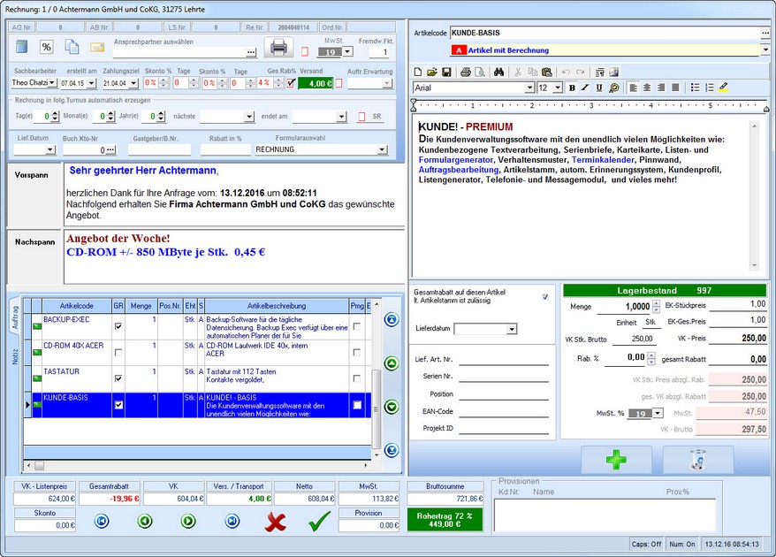The height and width of the screenshot is (557, 776).
Task: Toggle Gesamtrabatt auf diesen Artikel checkbox
Action: 545,297
